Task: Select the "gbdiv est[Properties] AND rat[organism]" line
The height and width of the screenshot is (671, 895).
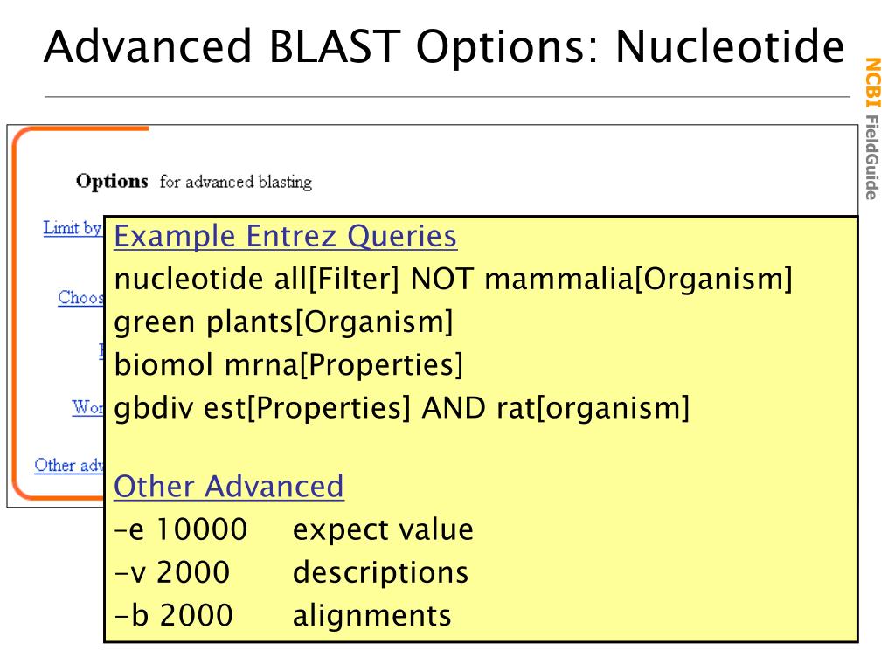Action: pyautogui.click(x=402, y=409)
